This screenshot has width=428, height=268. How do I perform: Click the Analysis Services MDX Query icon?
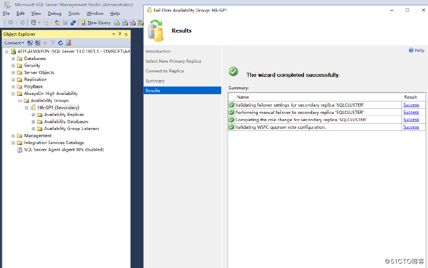tap(125, 23)
